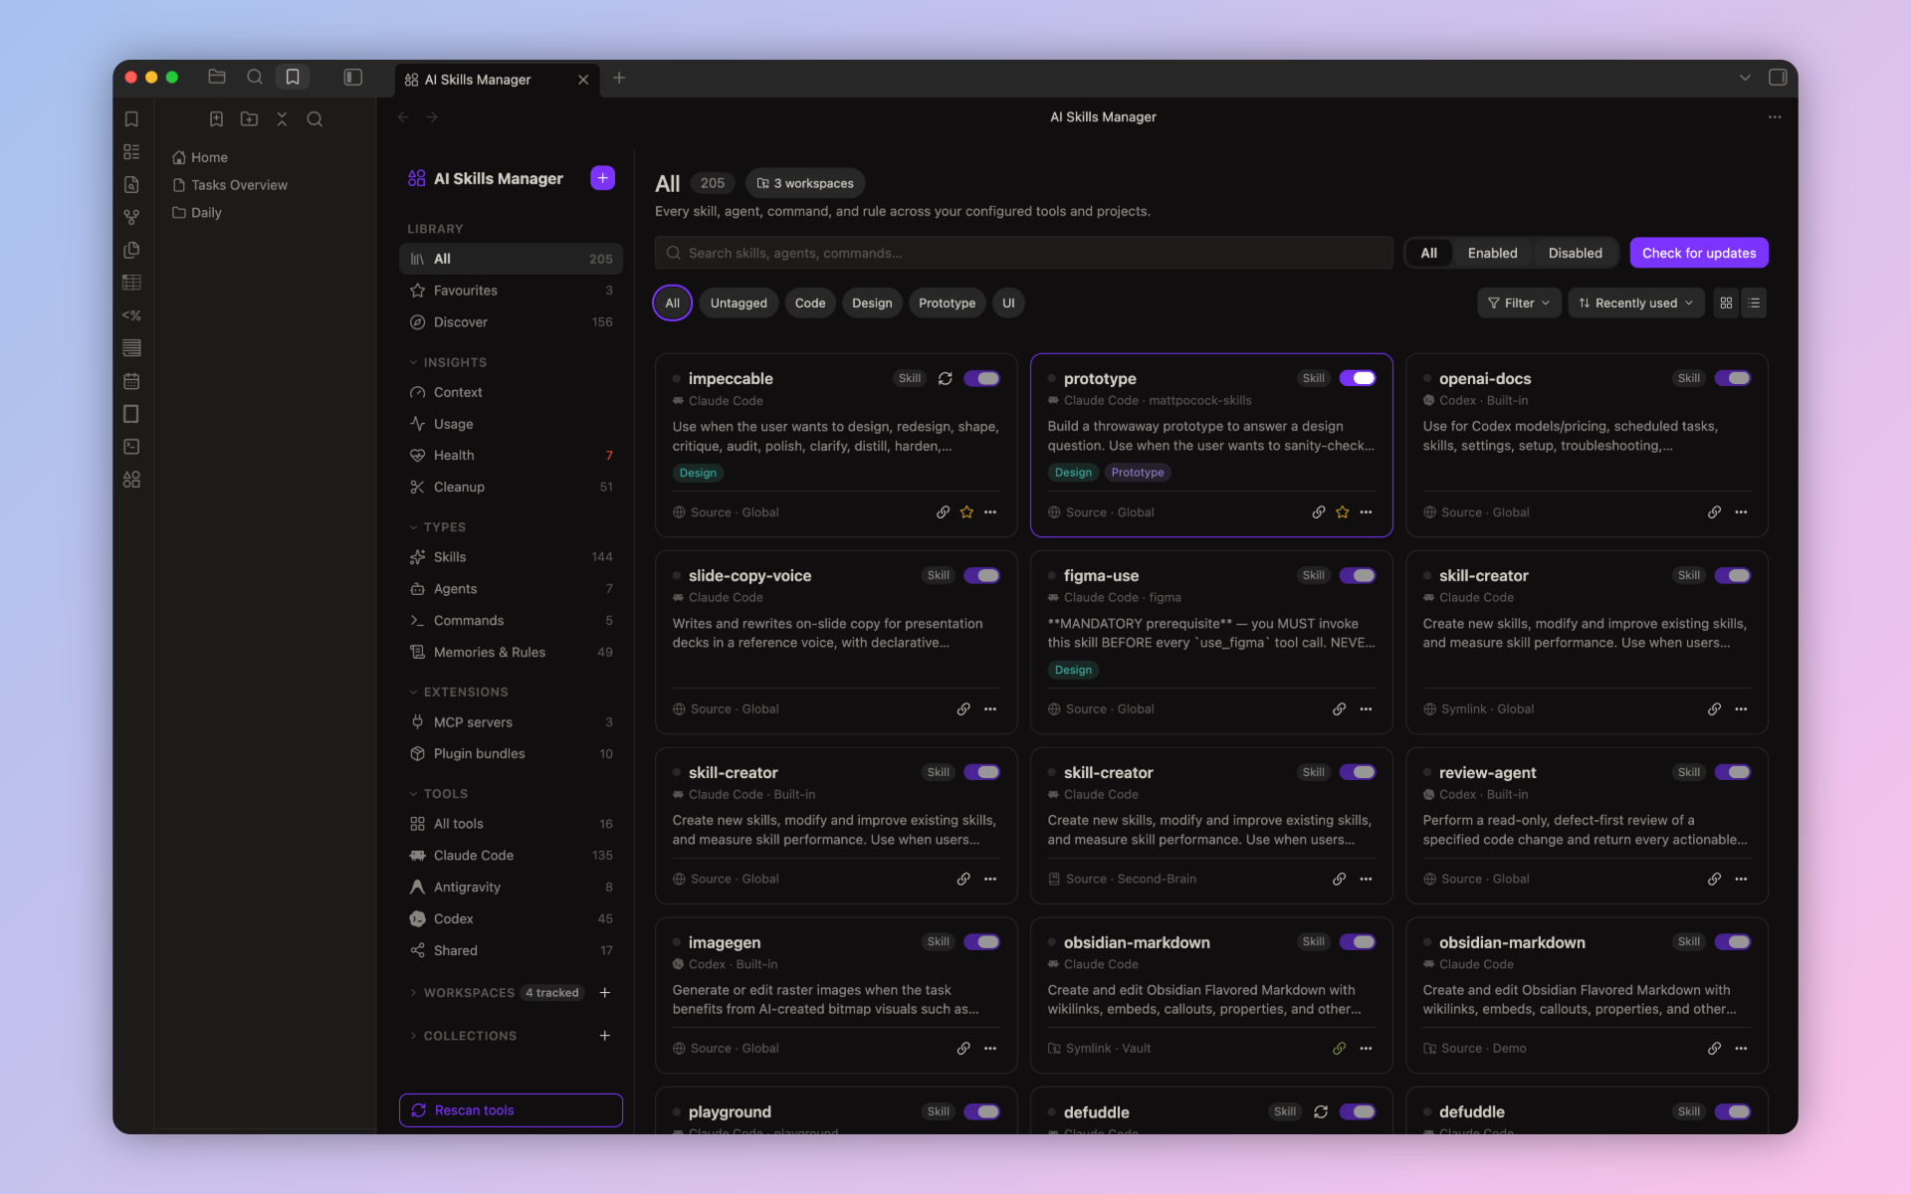Open the AI Skills Manager icon in the left ribbon
This screenshot has width=1911, height=1194.
pyautogui.click(x=131, y=480)
